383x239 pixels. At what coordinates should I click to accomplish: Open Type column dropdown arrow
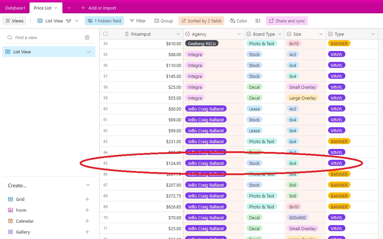point(373,34)
